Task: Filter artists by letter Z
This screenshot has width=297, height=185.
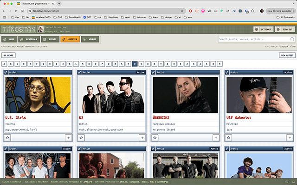Action: (168, 64)
